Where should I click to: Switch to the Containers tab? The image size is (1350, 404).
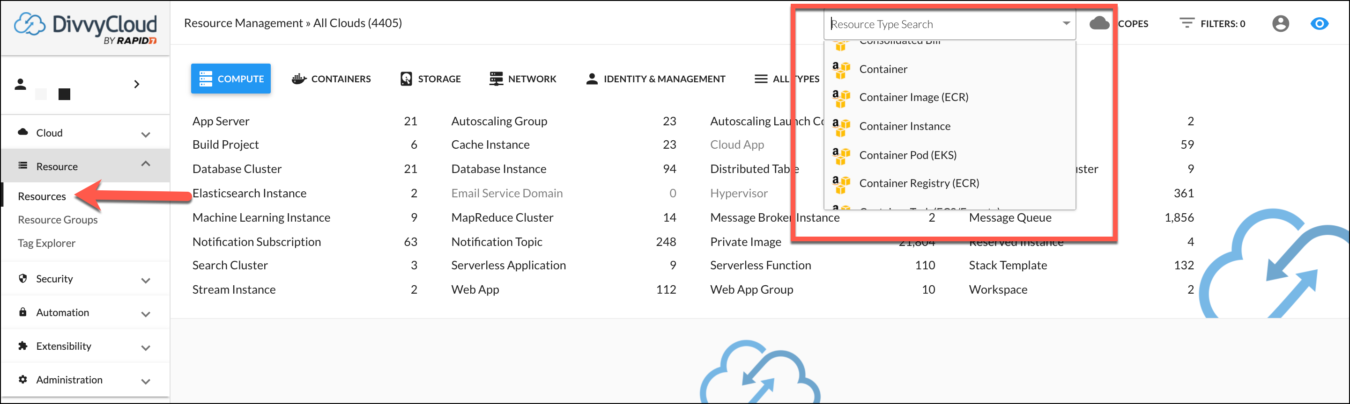pyautogui.click(x=331, y=79)
